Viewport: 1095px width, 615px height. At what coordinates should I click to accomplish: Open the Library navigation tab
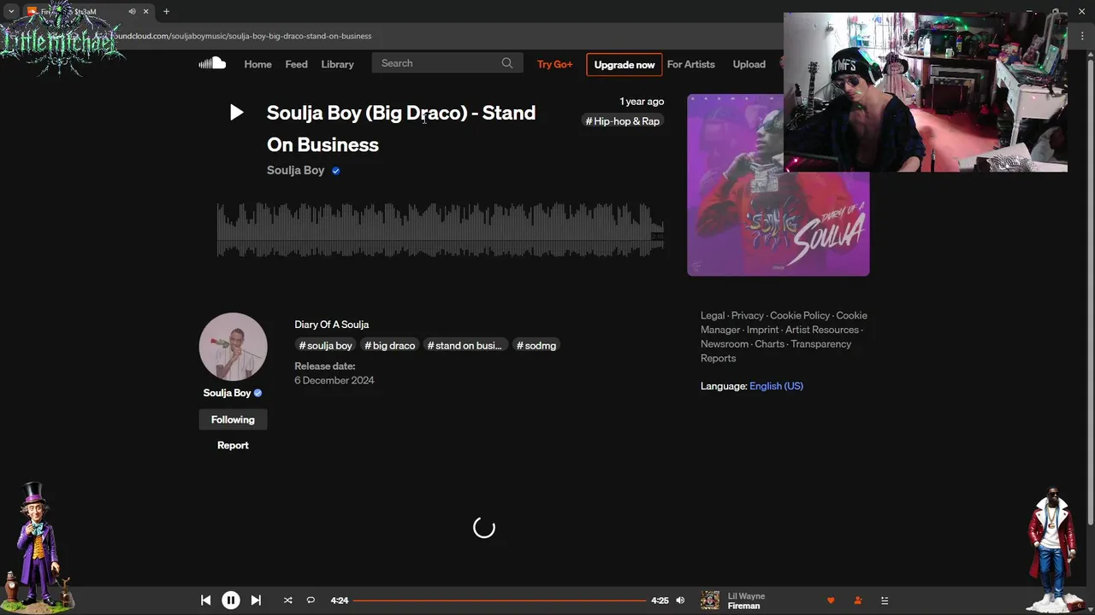point(337,64)
